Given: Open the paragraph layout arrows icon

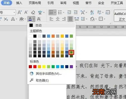Looking at the screenshot, I should tap(99, 12).
